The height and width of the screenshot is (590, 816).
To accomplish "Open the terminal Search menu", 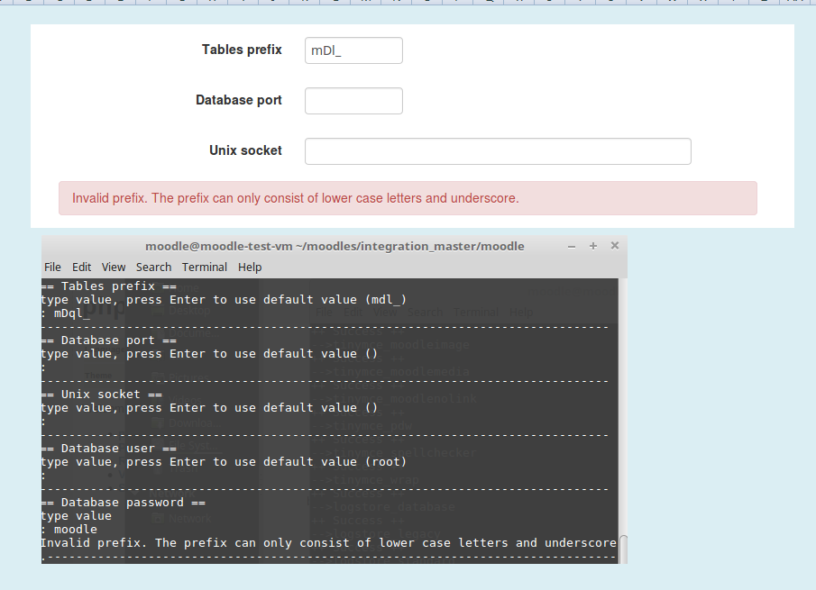I will (153, 268).
